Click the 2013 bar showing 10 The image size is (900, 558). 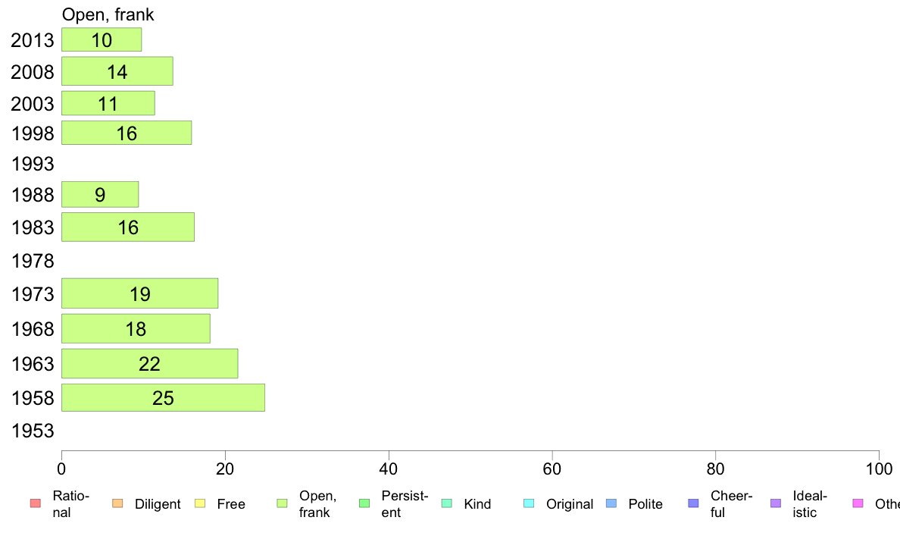tap(102, 39)
